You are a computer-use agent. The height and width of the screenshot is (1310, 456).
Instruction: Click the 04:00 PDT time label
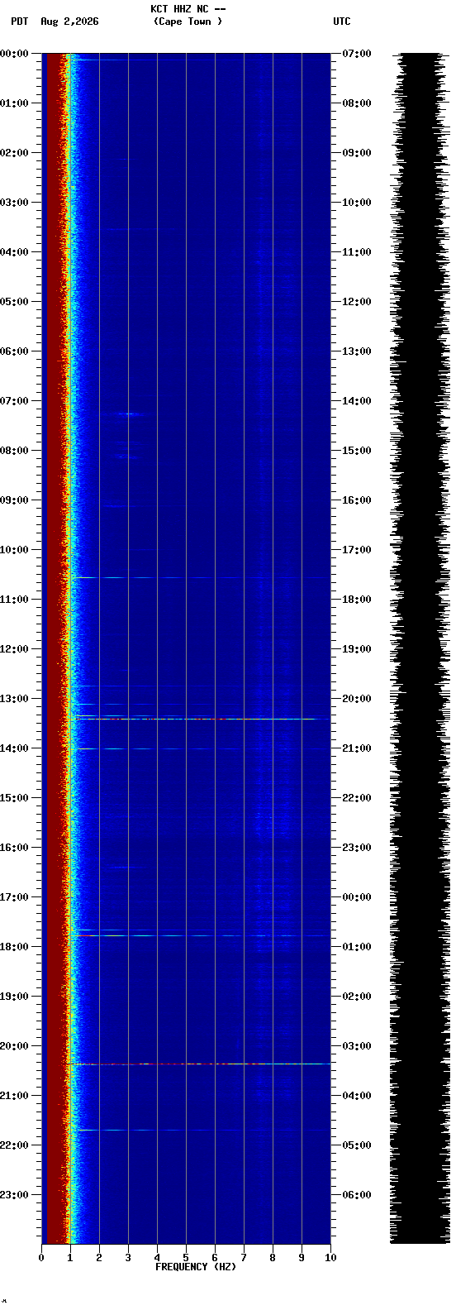[15, 252]
